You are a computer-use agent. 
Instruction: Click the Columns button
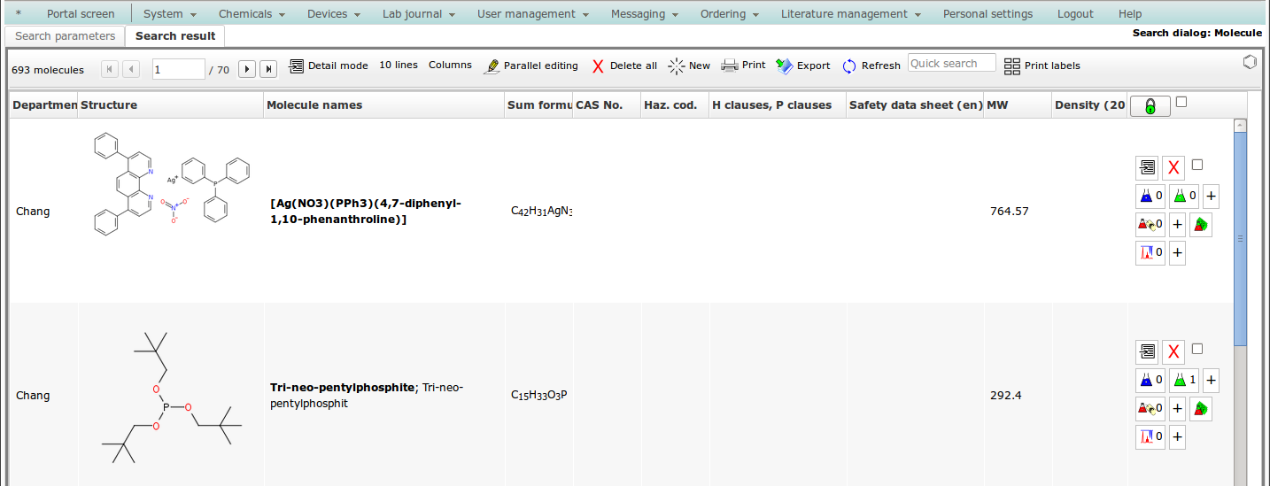450,65
